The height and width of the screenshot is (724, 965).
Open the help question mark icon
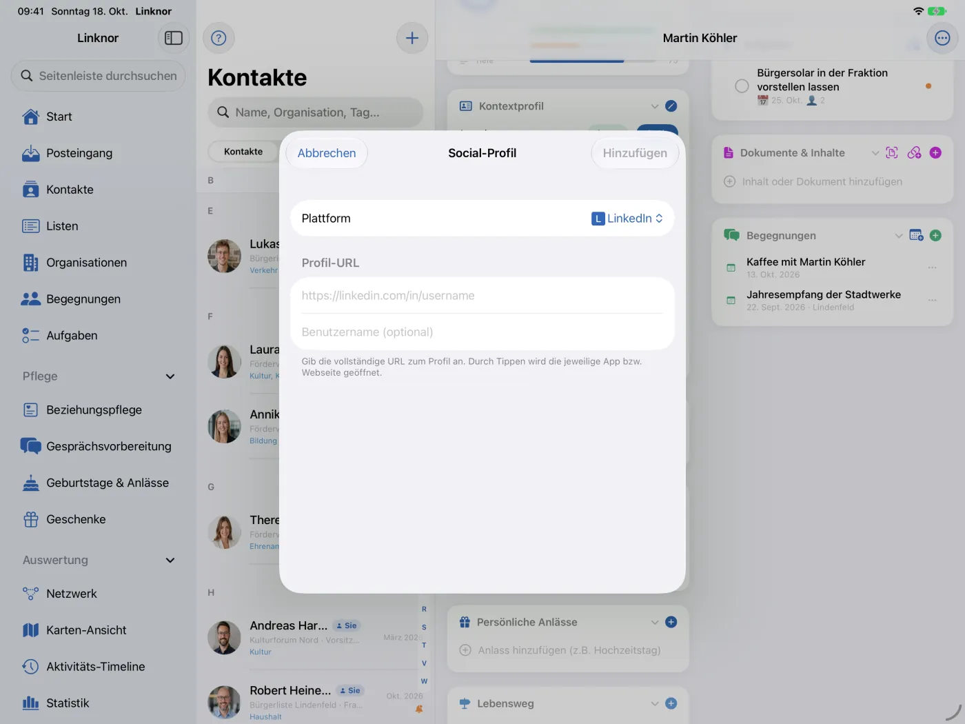219,38
